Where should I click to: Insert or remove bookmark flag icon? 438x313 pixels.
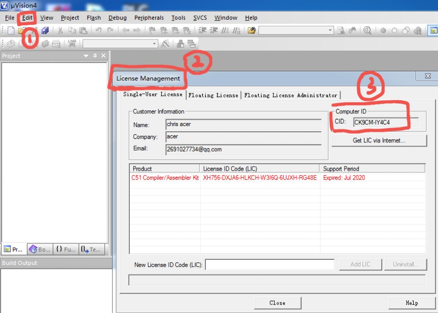(x=152, y=30)
